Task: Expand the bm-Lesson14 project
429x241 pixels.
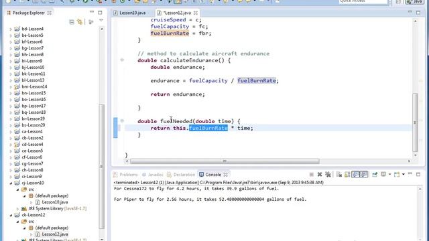Action: [x=11, y=87]
